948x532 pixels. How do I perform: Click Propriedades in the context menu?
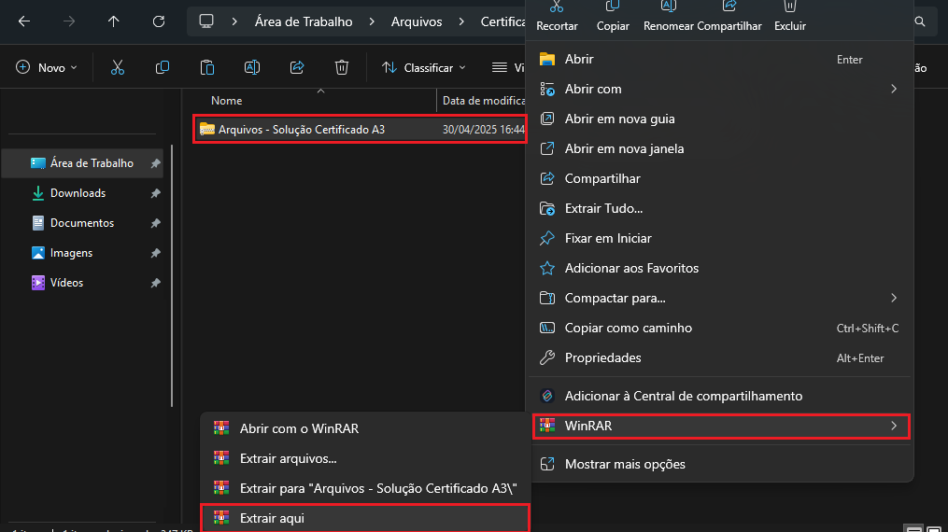pyautogui.click(x=602, y=357)
